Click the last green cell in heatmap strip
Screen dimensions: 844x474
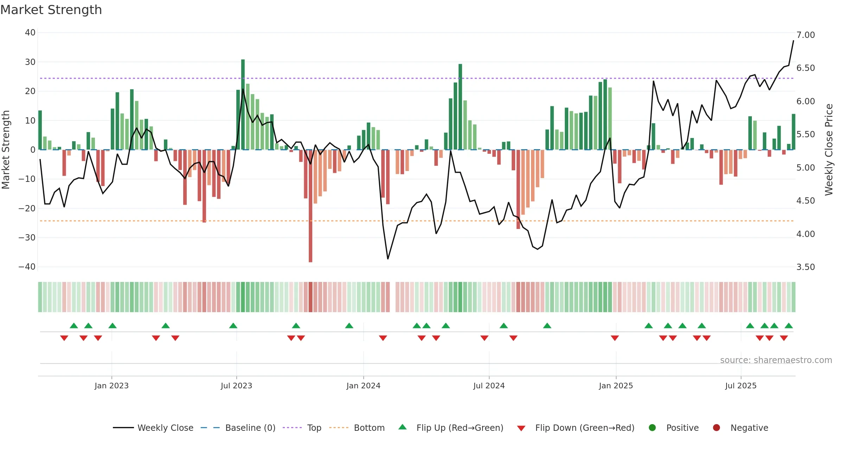coord(793,297)
